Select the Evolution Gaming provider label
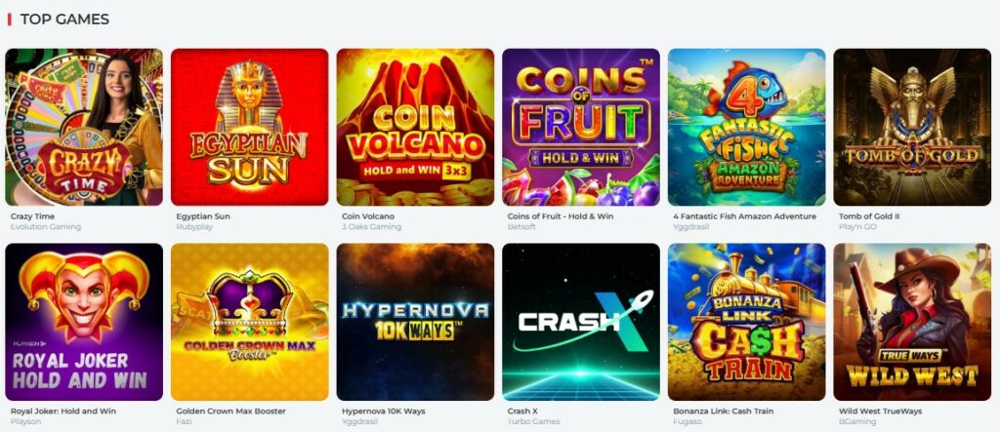Screen dimensions: 1000x432 (46, 227)
